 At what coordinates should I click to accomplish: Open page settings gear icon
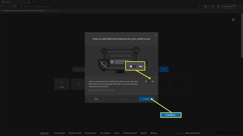233,20
